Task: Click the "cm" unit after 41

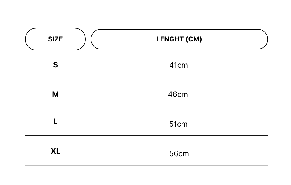Action: click(183, 65)
